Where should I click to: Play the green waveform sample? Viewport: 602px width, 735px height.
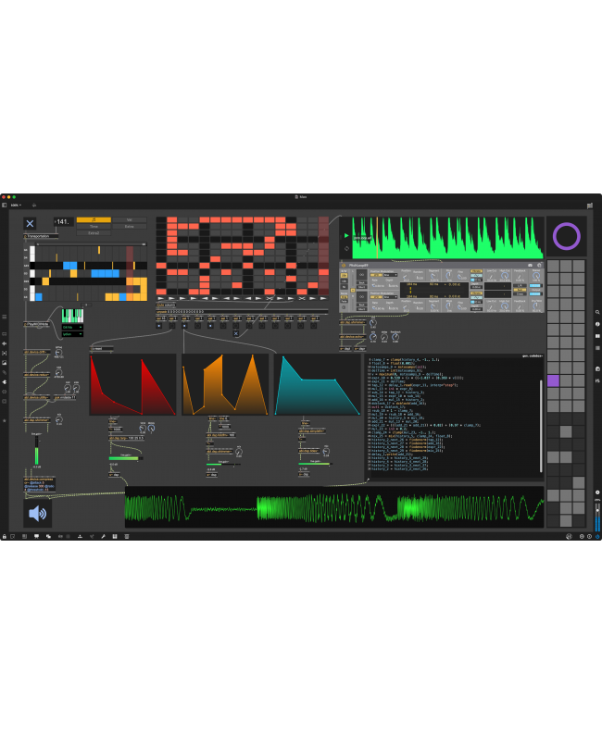coord(346,236)
